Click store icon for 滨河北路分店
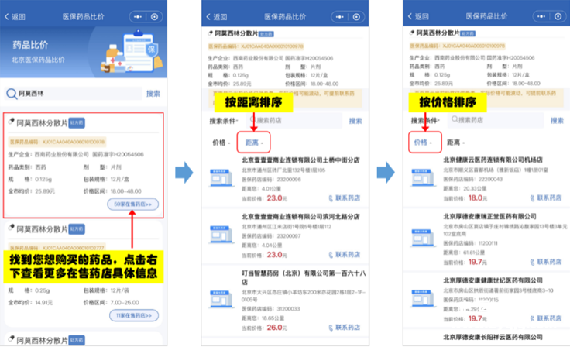The height and width of the screenshot is (347, 570). [221, 234]
